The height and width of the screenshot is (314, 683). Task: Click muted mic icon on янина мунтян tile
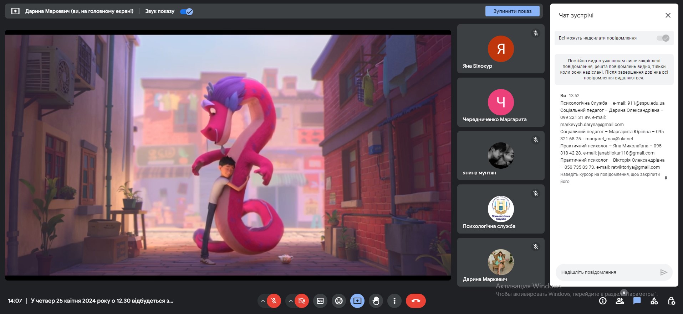click(x=536, y=140)
